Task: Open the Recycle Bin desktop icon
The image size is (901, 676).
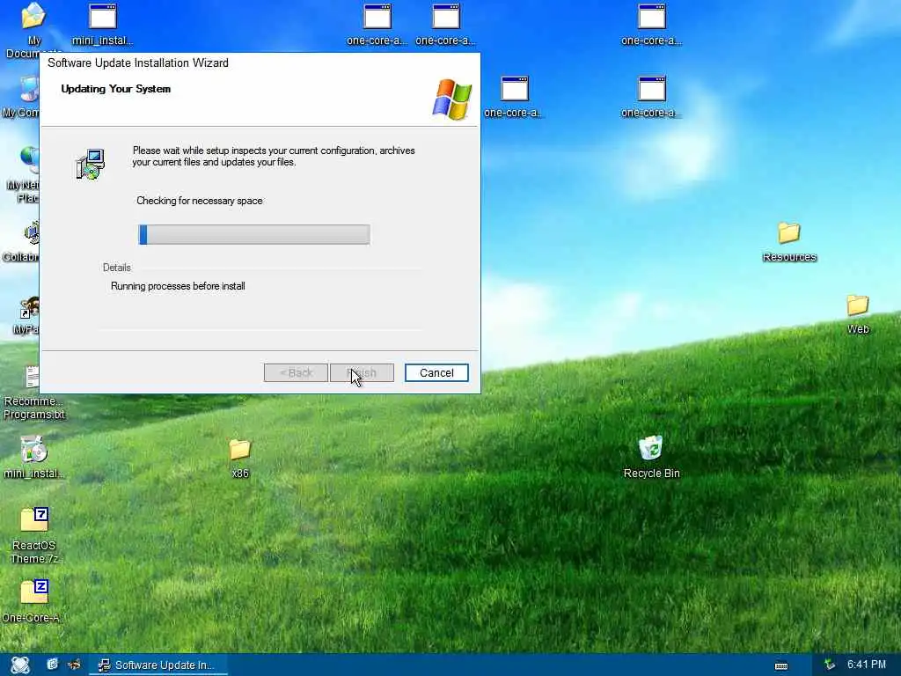Action: pyautogui.click(x=651, y=457)
